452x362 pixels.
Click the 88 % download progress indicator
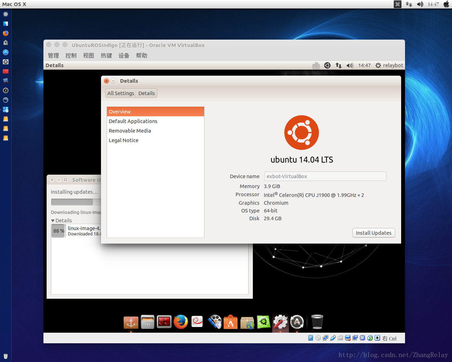coord(59,231)
